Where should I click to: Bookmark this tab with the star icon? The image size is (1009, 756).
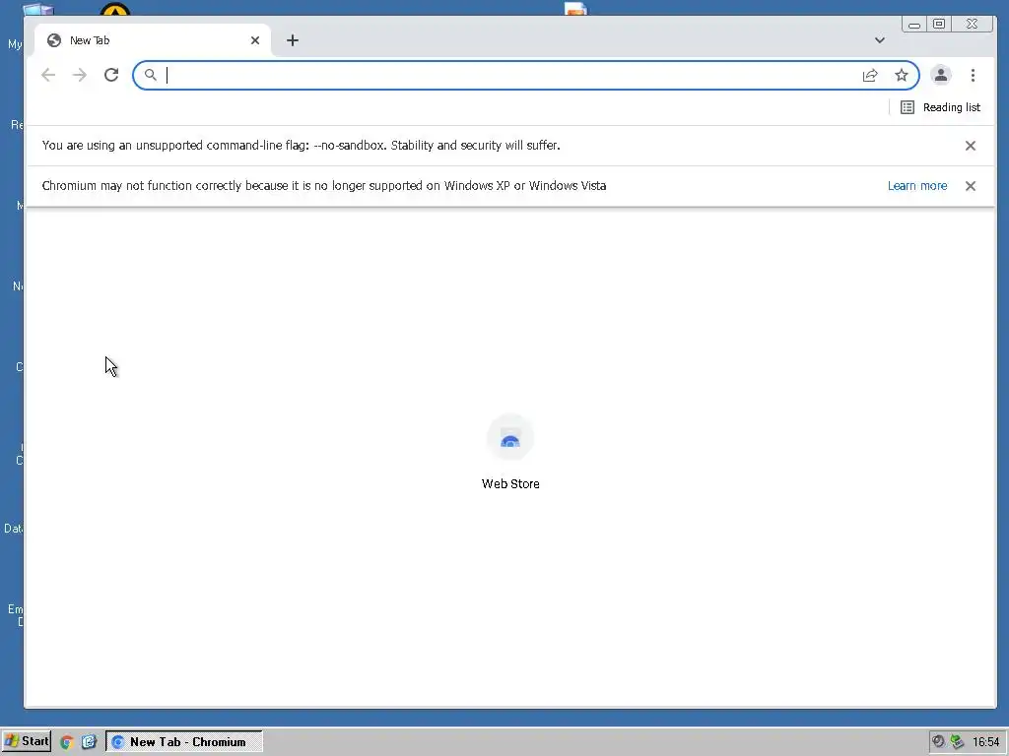pos(902,75)
